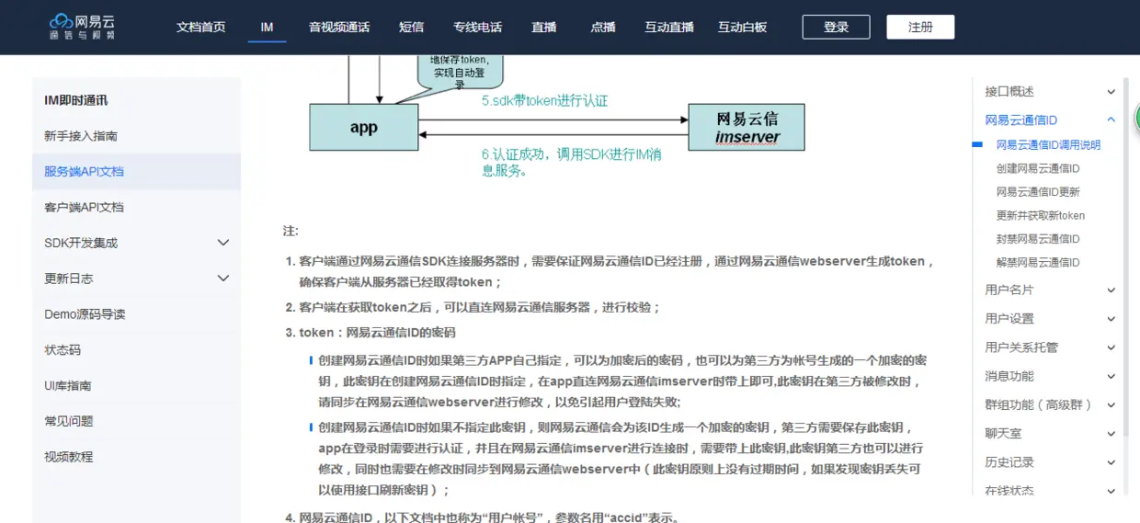Expand 接口概述 section chevron
This screenshot has width=1140, height=523.
(1111, 92)
